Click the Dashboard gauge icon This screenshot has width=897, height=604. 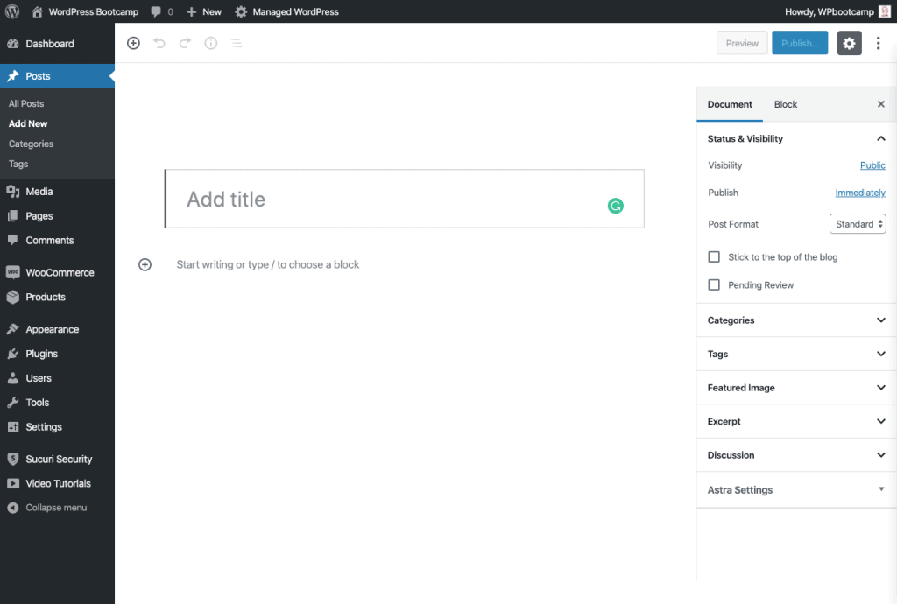pos(12,44)
